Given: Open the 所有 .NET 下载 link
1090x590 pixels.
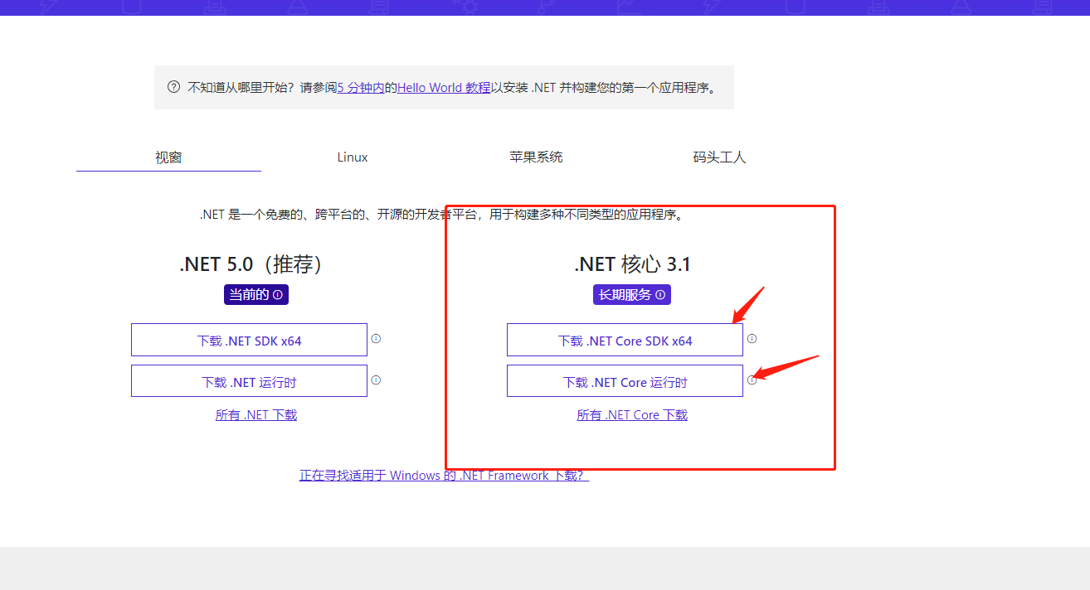Looking at the screenshot, I should tap(256, 414).
